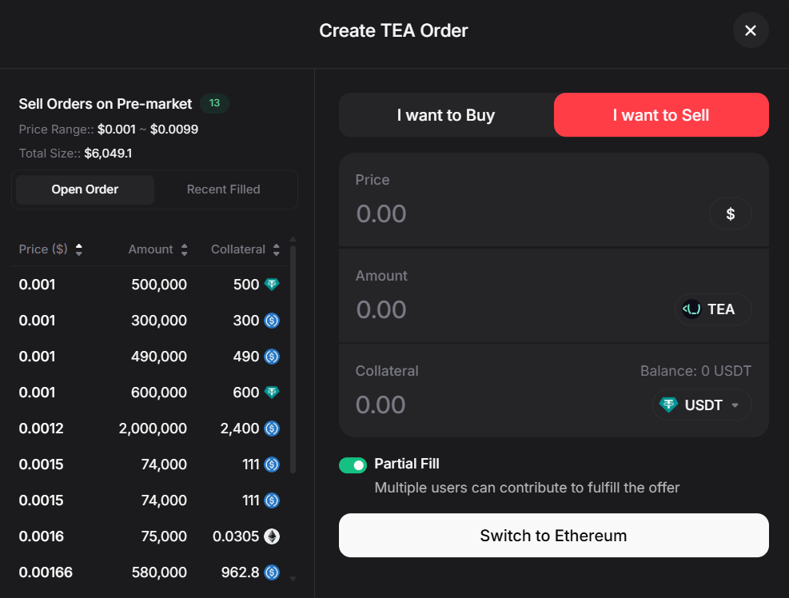Switch to the Recent Filled tab
The width and height of the screenshot is (789, 598).
pos(223,189)
